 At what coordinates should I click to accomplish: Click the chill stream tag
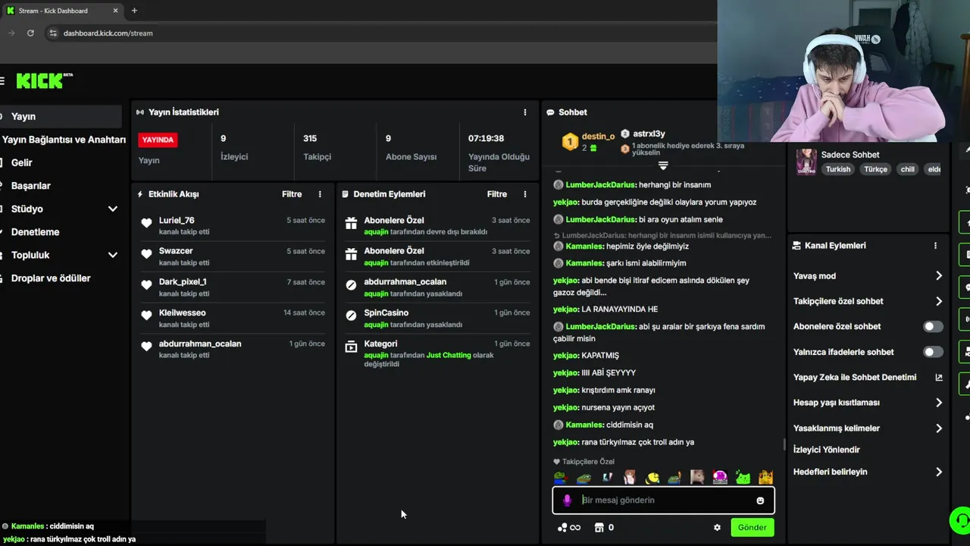[908, 169]
